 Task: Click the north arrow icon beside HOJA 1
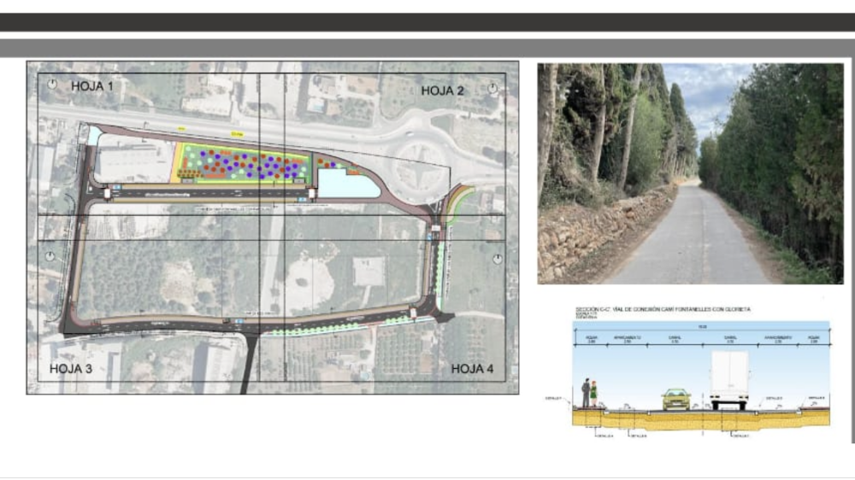tap(51, 85)
